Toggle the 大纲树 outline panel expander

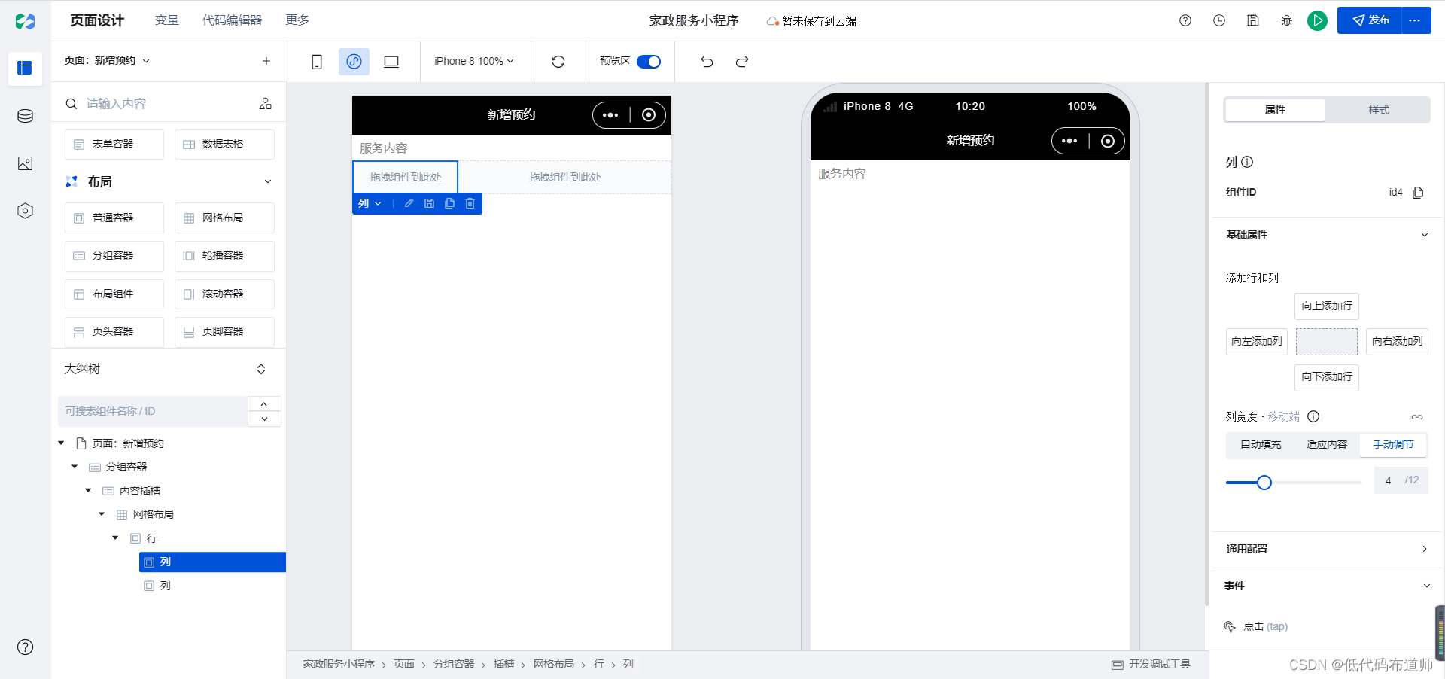tap(261, 369)
